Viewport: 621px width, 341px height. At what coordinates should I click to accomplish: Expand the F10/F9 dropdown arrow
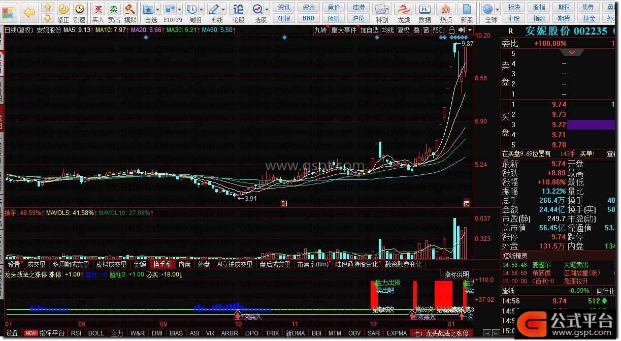(x=180, y=10)
